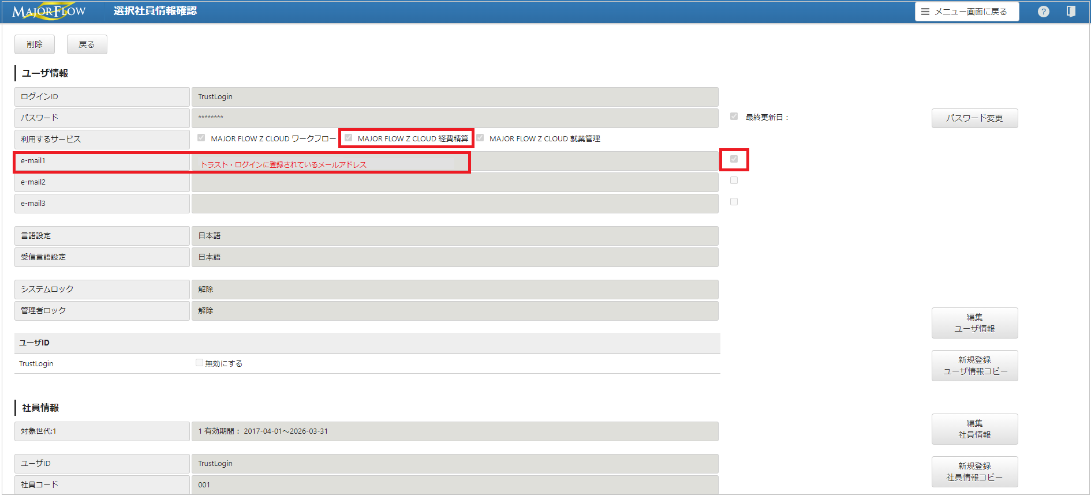This screenshot has width=1091, height=496.
Task: Click the システムロック field showing 解除
Action: 455,290
